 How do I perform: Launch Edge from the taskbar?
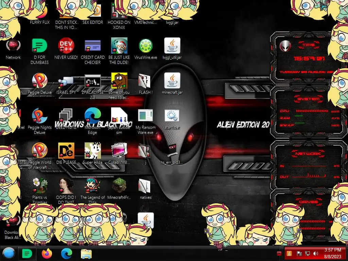coord(67,253)
